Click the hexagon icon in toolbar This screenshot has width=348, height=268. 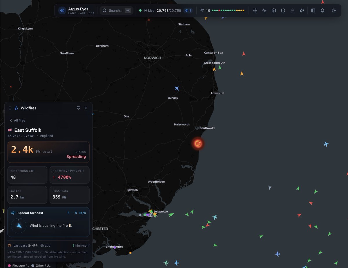[283, 11]
